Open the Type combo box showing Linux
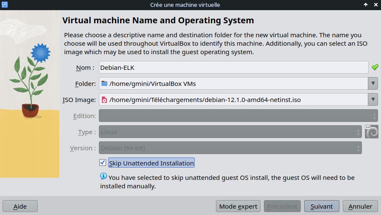Screen dimensions: 381x215 point(230,132)
